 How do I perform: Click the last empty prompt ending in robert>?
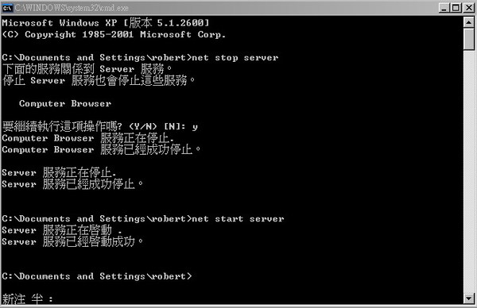click(x=97, y=276)
